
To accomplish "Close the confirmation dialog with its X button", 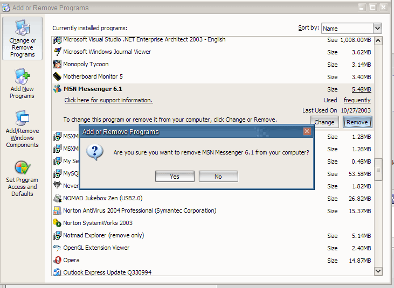I will pos(307,131).
